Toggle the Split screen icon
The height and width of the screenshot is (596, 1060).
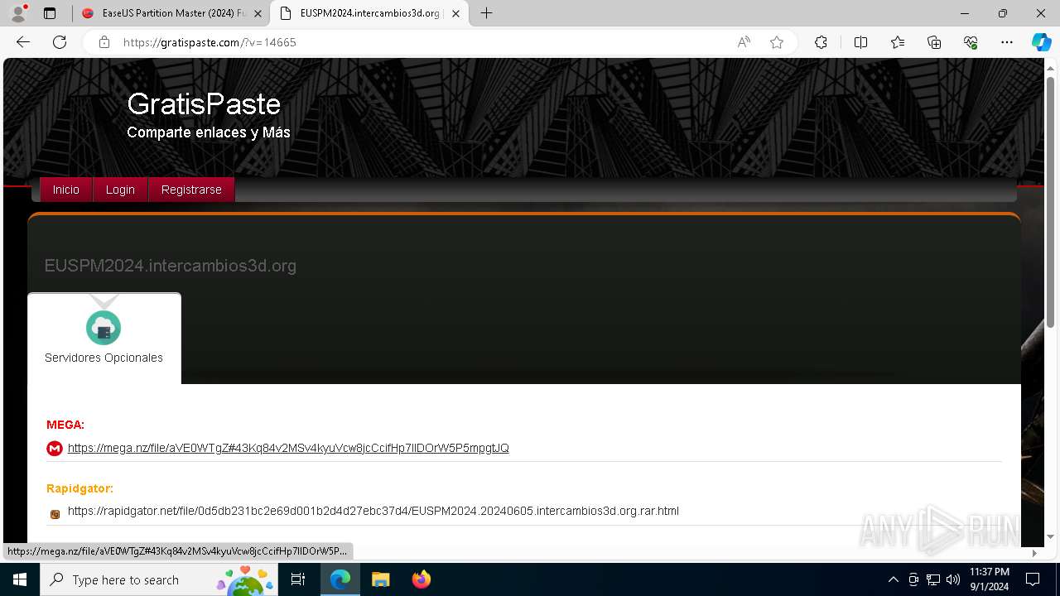[860, 42]
